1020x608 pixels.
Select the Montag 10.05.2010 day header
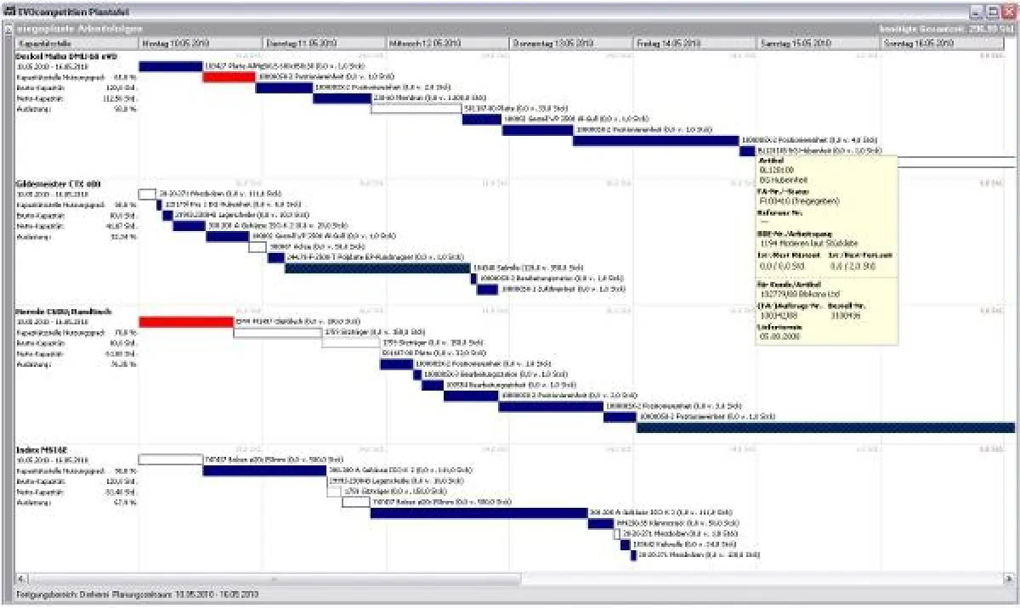(x=201, y=42)
